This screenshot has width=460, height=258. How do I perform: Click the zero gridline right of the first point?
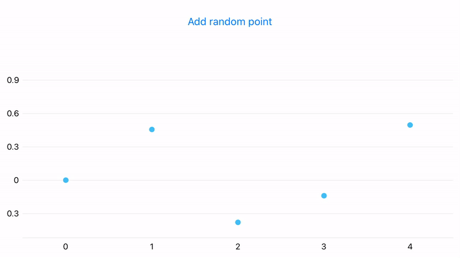pos(261,180)
